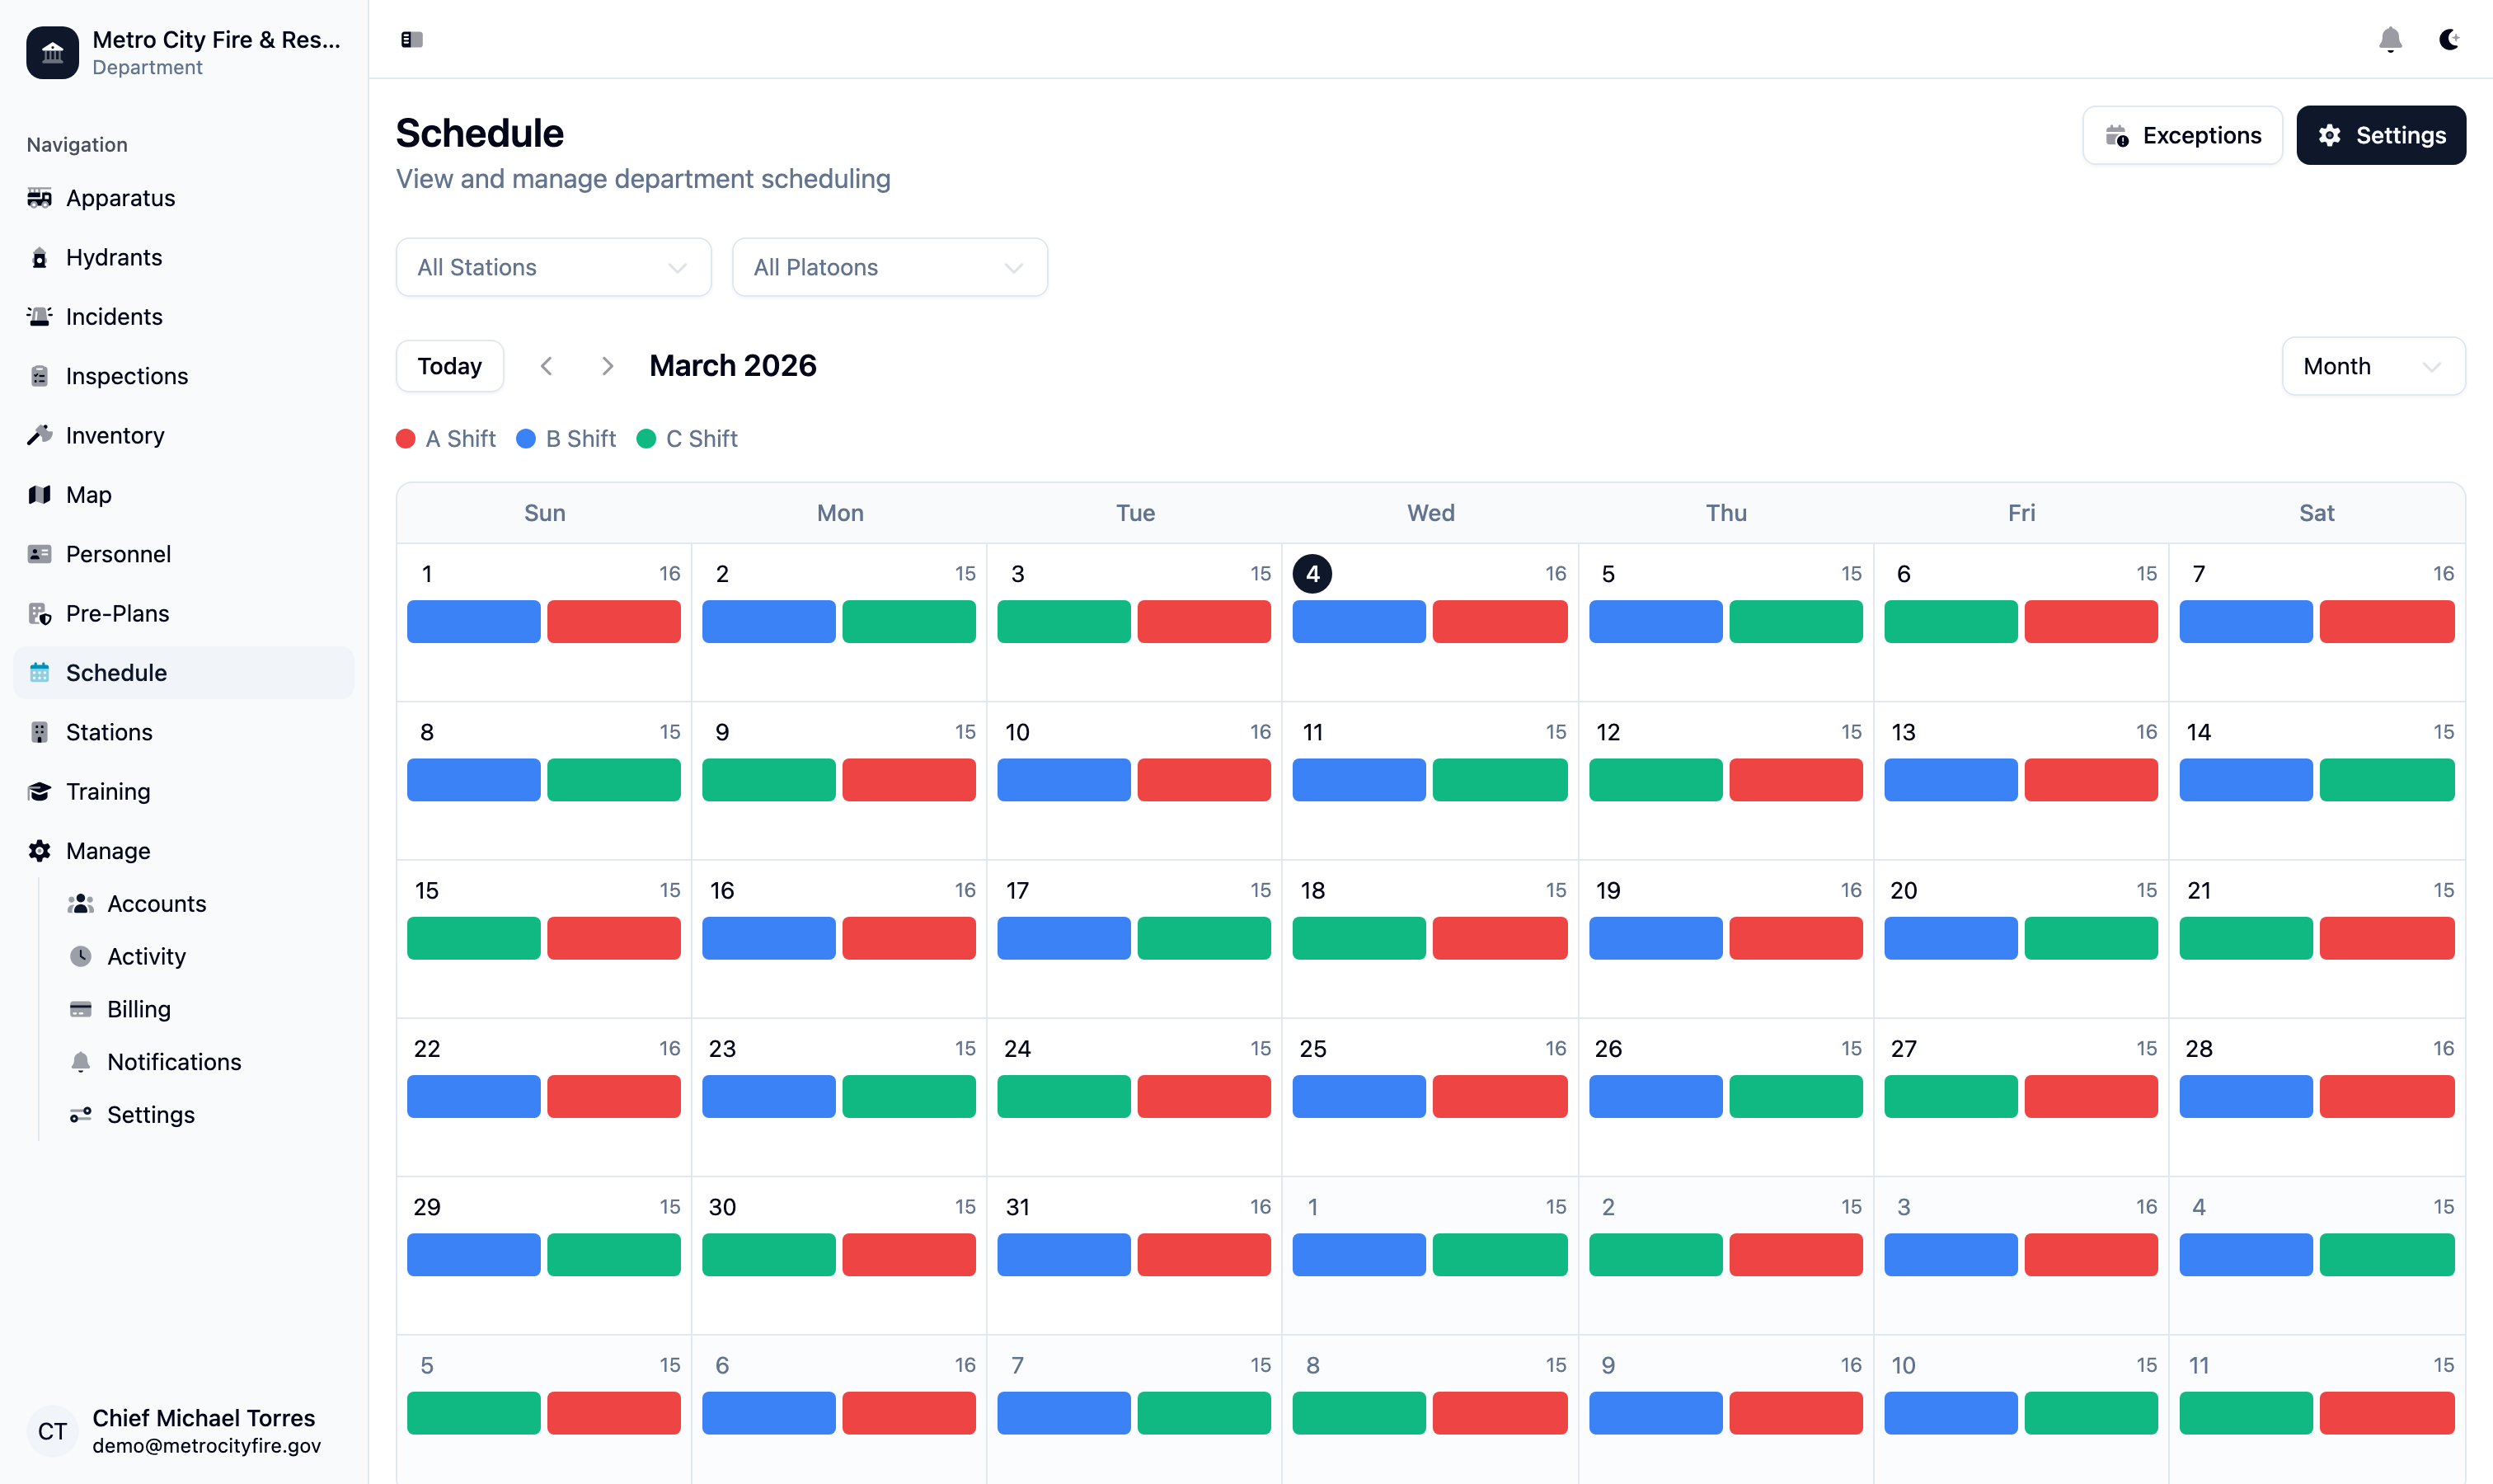Open the Incidents page

113,316
